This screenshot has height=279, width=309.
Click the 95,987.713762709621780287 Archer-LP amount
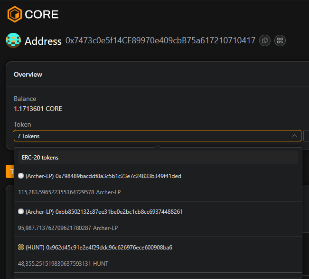pos(68,228)
